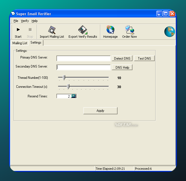Click the Start play icon
Viewport: 186px width, 181px height.
(18, 30)
